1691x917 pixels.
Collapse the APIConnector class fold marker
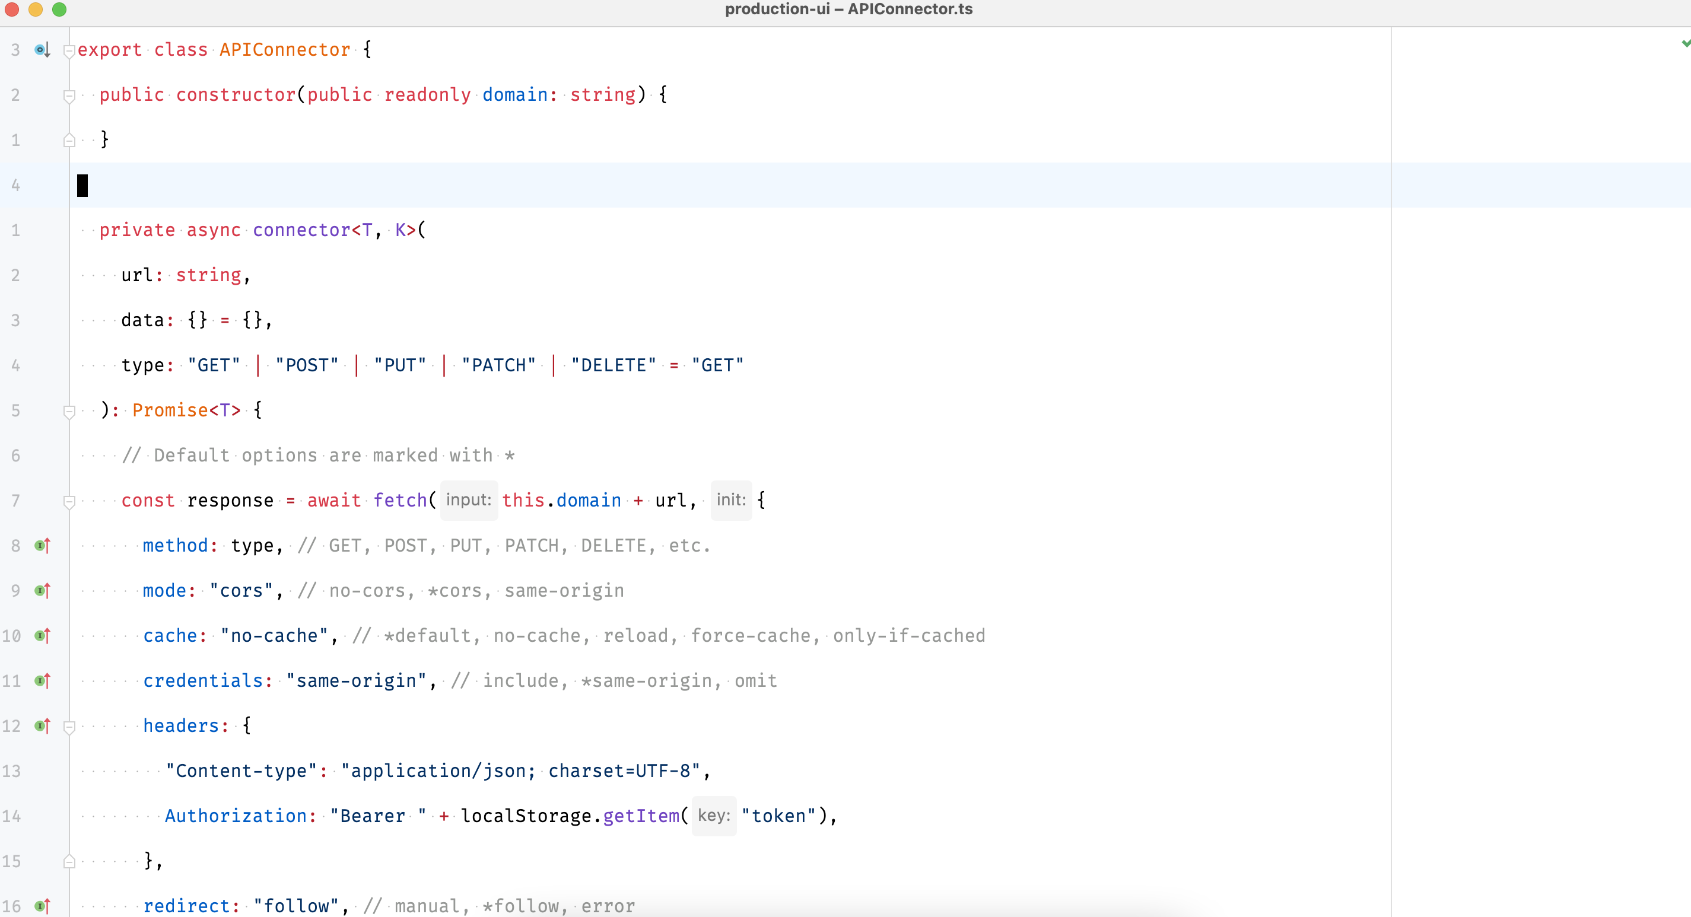pos(69,50)
